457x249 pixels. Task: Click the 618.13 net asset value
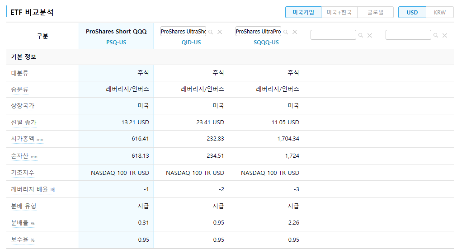pos(140,156)
